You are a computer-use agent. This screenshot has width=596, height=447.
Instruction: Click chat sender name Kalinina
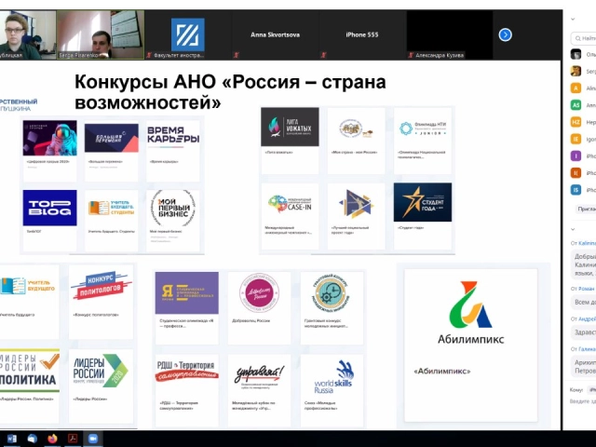click(588, 243)
